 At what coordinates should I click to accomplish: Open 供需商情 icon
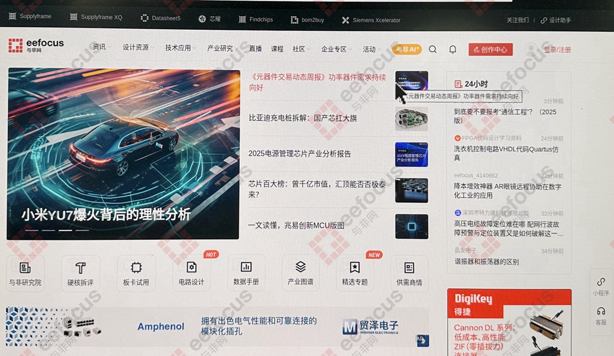pos(409,267)
